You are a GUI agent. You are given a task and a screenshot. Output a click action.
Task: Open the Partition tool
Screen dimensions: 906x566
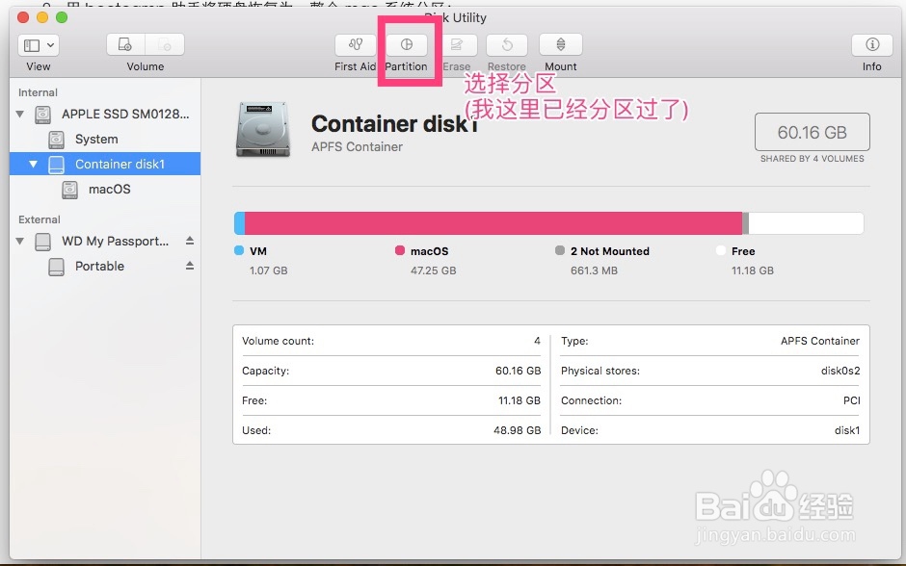[407, 44]
